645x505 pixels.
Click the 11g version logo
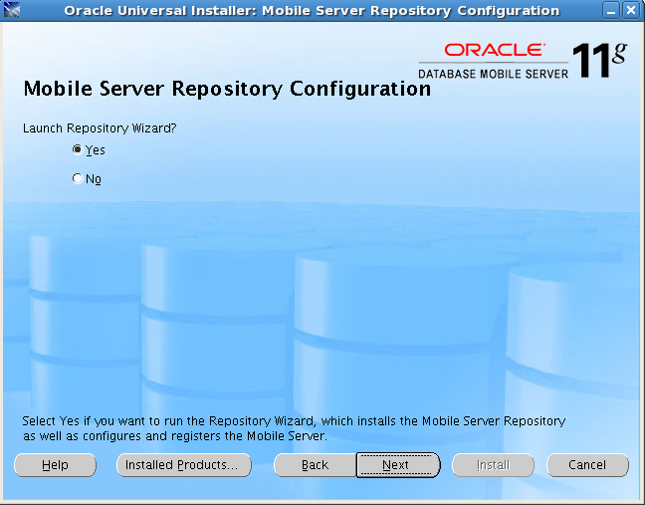click(599, 60)
